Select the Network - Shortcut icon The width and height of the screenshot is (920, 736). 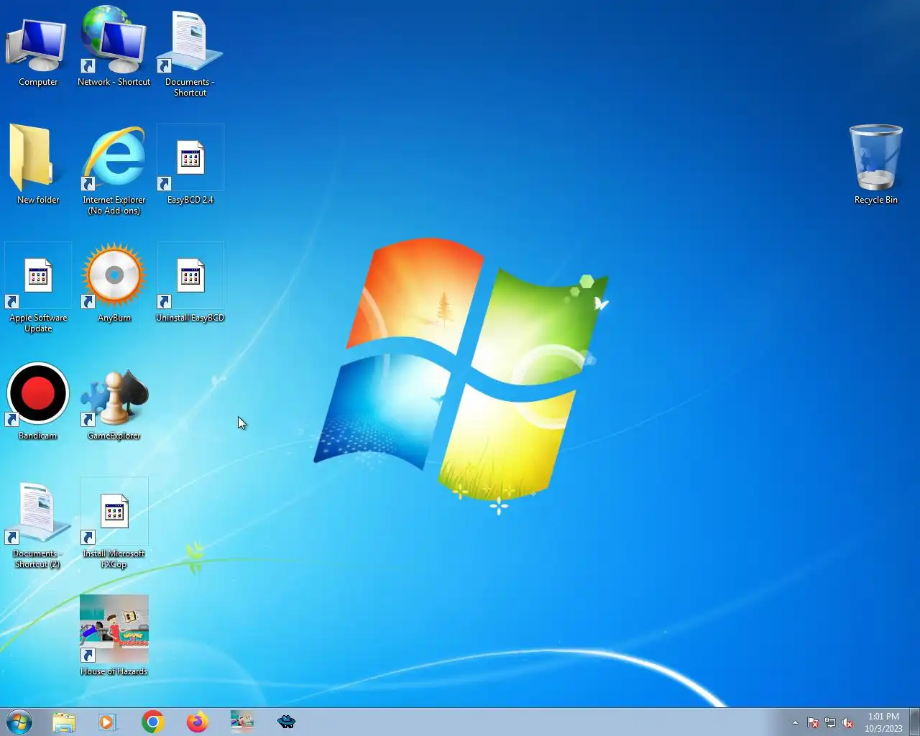[114, 47]
